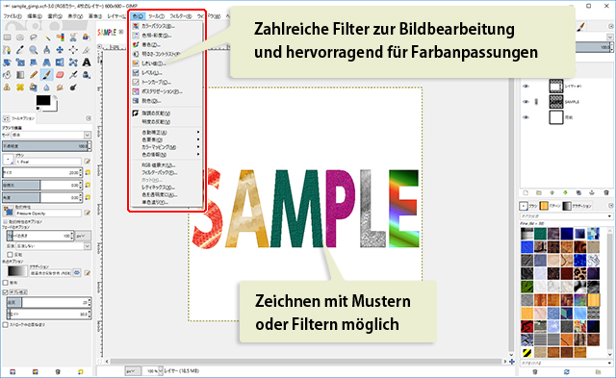Viewport: 616px width, 378px height.
Task: Adjust the brush opacity slider in tool options
Action: 46,146
